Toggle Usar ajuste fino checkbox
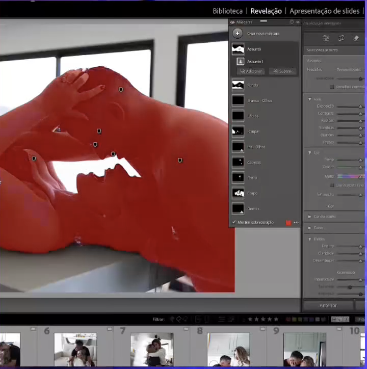 click(332, 186)
